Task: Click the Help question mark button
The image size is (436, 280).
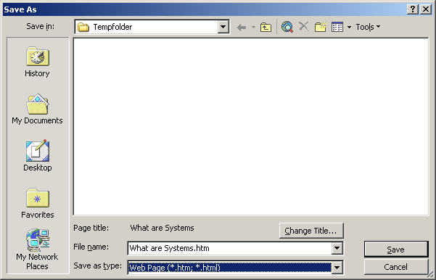Action: (x=413, y=9)
